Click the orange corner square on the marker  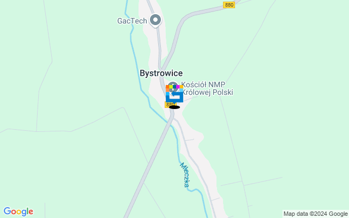point(167,87)
